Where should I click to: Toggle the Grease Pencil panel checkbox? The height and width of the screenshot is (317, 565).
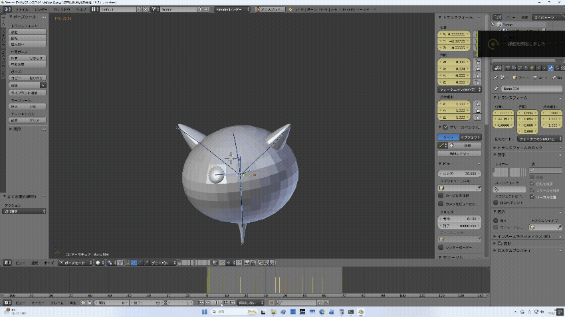pos(446,127)
